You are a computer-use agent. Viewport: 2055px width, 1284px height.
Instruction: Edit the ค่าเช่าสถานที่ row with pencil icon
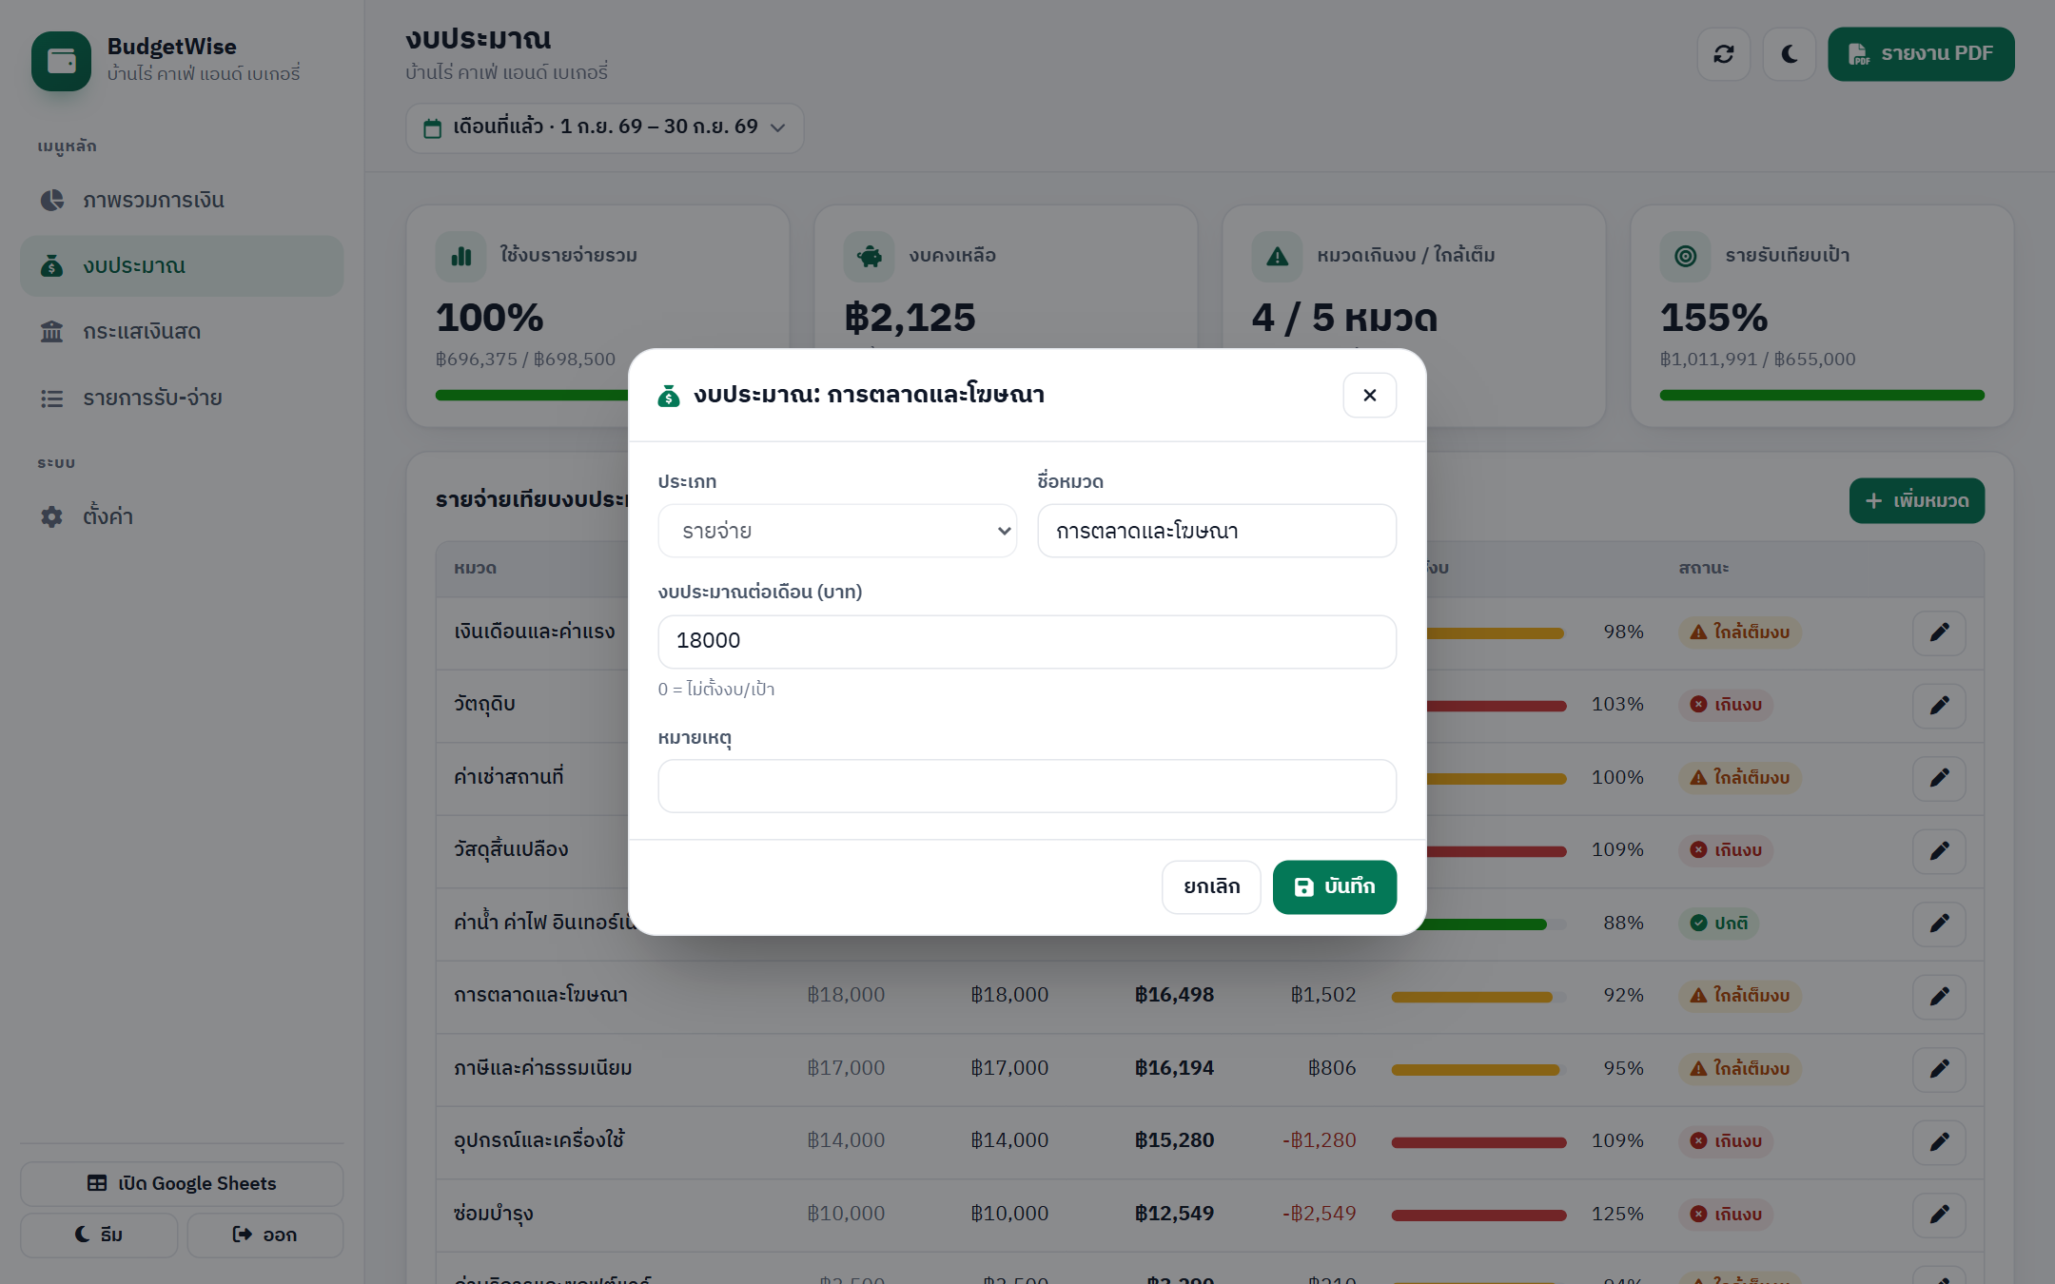pos(1939,778)
